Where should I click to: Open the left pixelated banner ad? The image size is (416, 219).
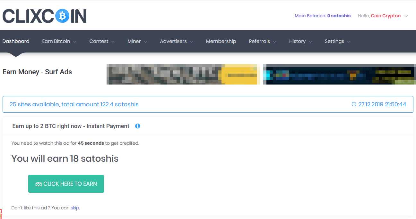click(183, 74)
